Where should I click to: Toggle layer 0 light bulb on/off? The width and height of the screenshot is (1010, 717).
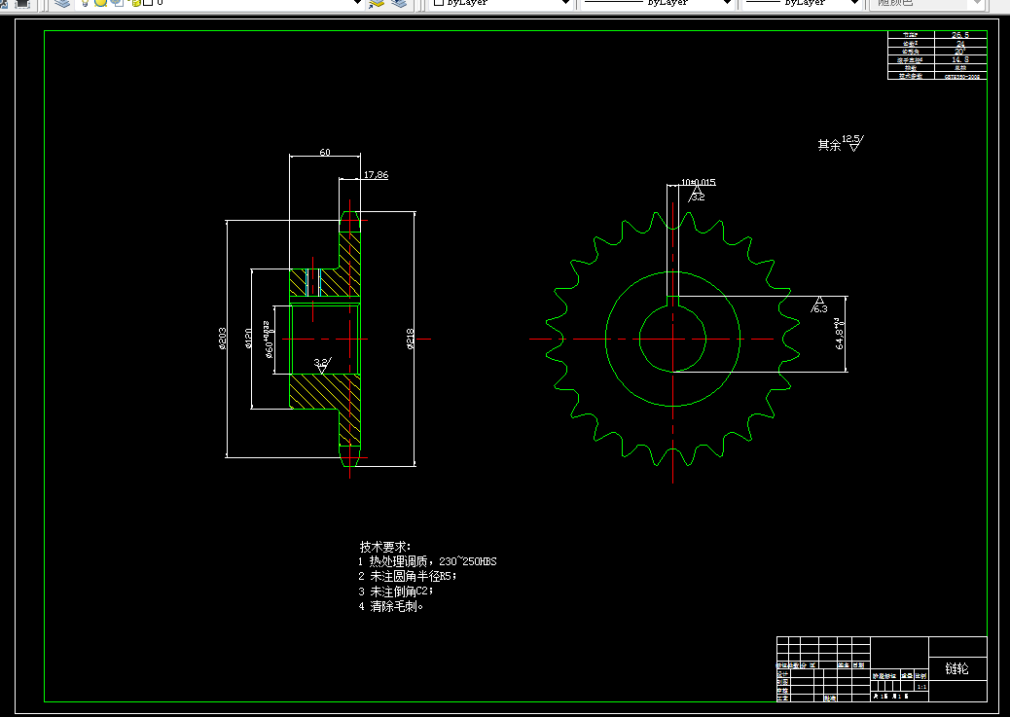[85, 3]
